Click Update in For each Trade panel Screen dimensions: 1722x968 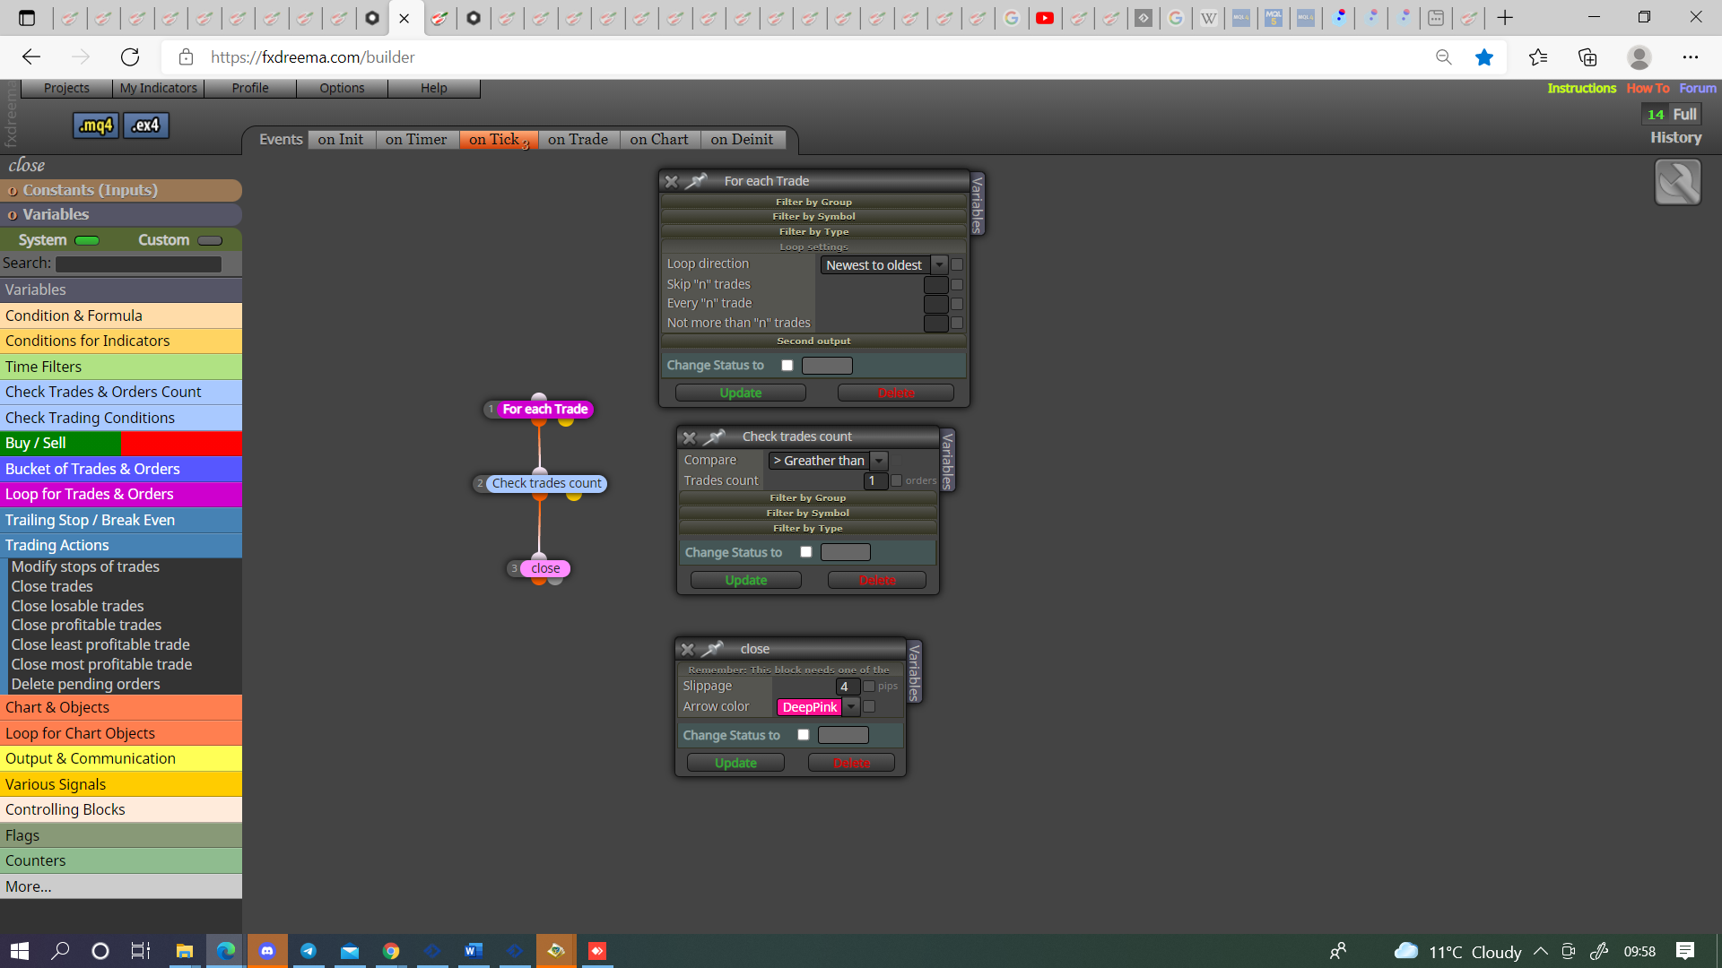point(741,393)
